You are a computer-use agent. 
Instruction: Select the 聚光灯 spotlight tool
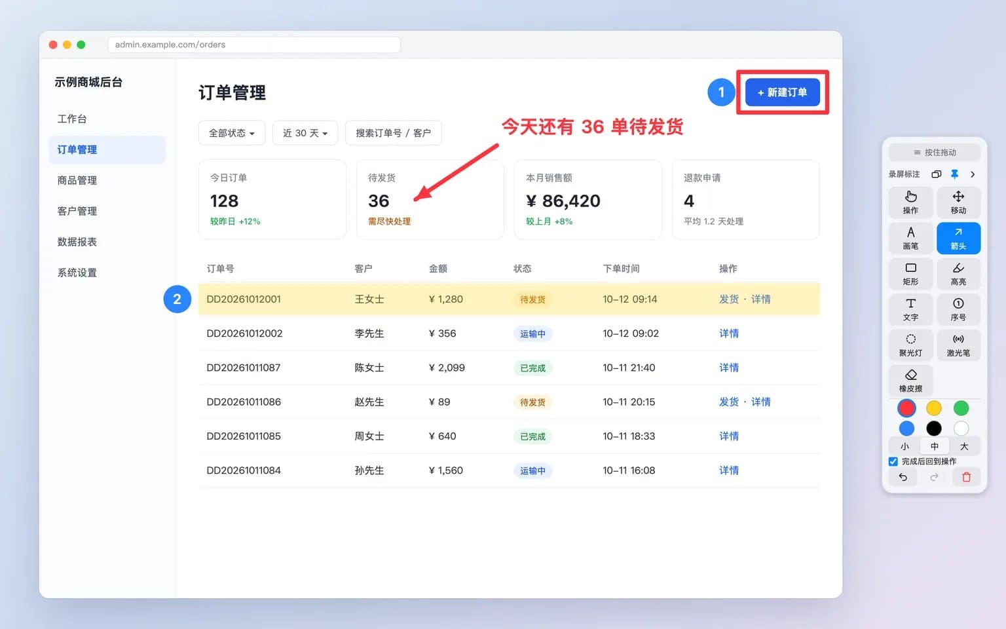910,345
